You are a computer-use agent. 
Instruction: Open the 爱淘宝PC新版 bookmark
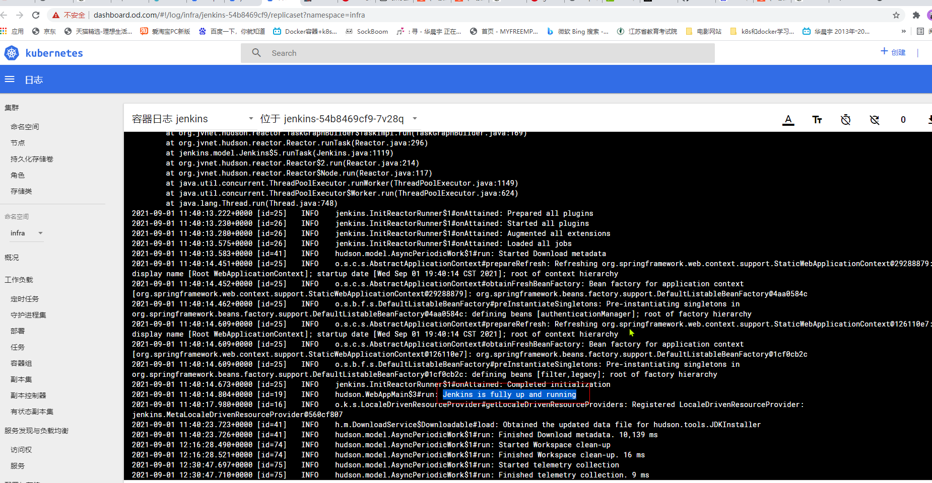click(165, 31)
